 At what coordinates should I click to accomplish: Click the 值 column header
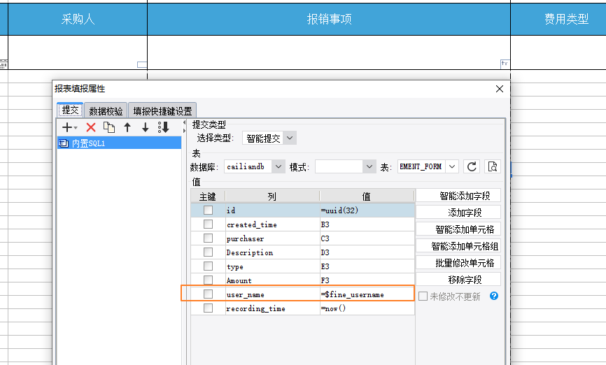(367, 196)
